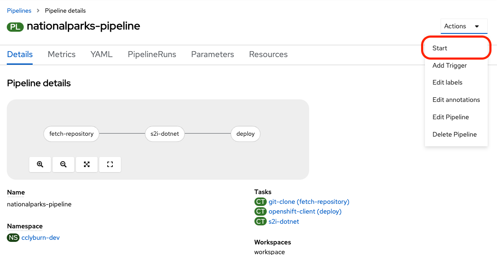Open the Actions dropdown
Screen dimensions: 497x255
coord(464,26)
